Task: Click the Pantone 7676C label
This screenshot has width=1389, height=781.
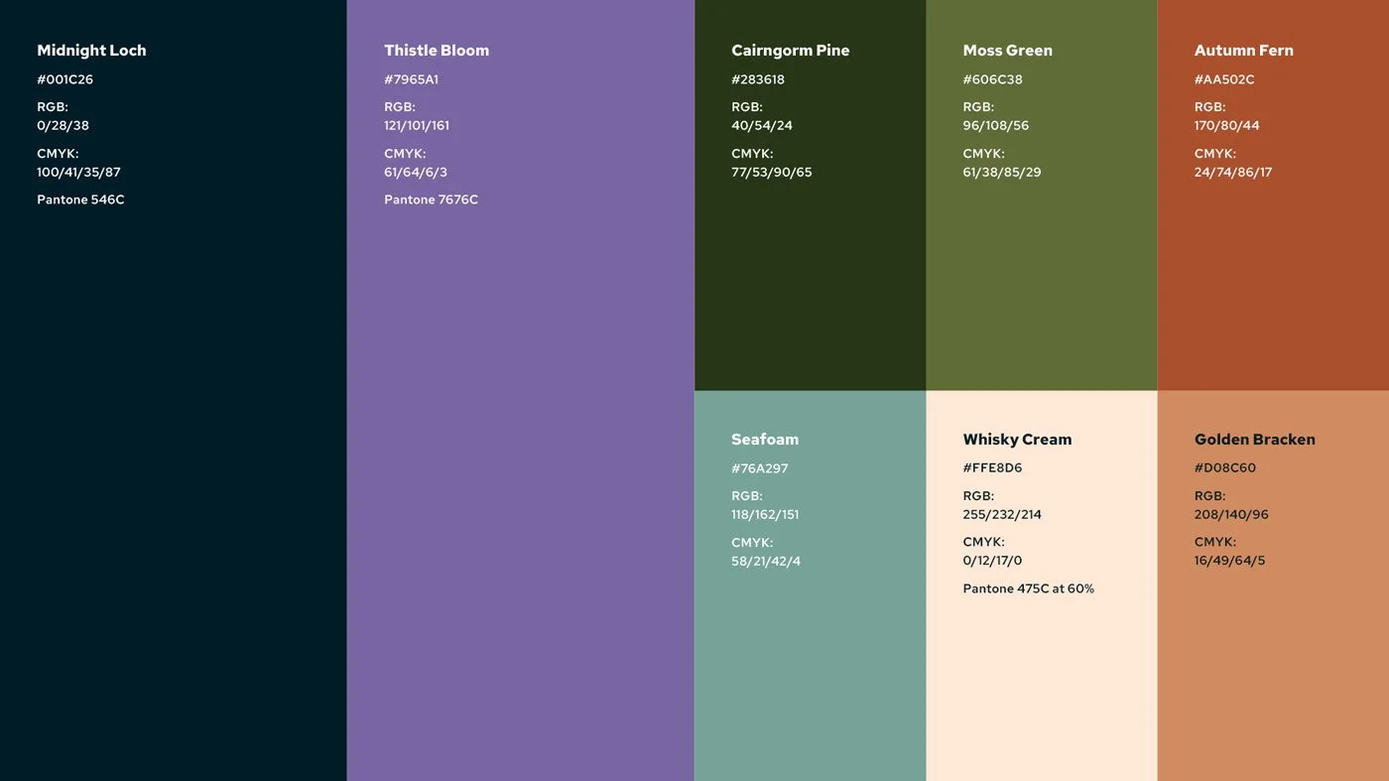Action: click(432, 198)
